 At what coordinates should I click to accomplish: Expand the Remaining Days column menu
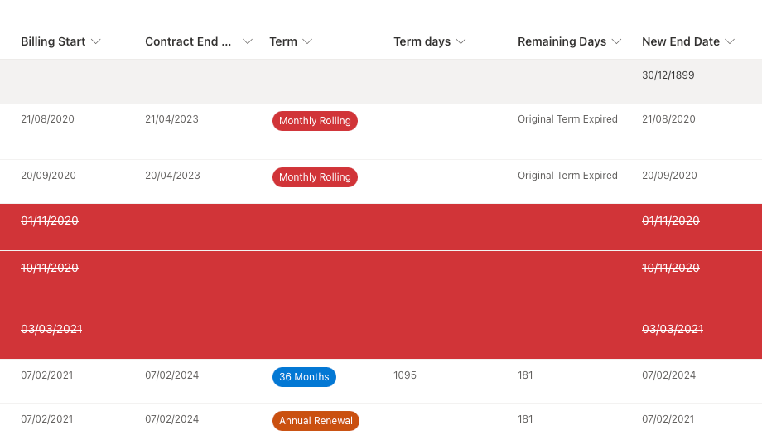[616, 41]
